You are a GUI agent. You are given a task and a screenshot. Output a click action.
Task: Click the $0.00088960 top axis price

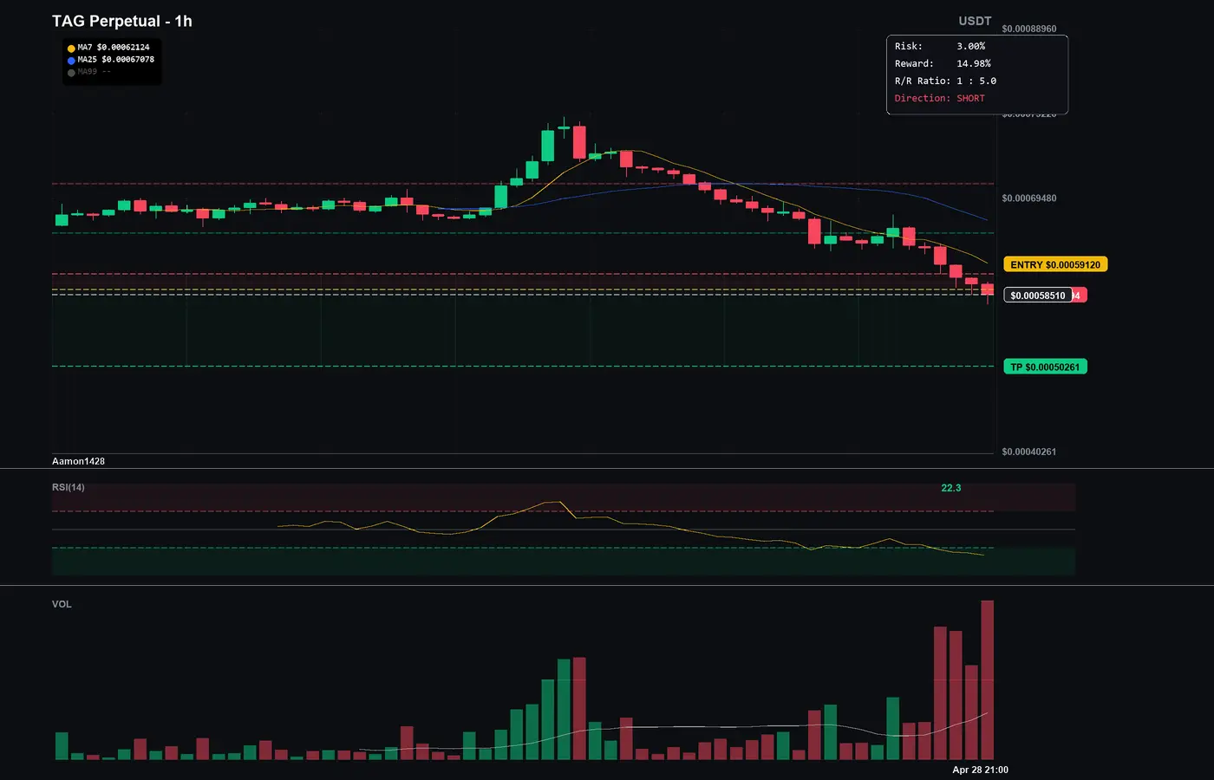pos(1029,29)
